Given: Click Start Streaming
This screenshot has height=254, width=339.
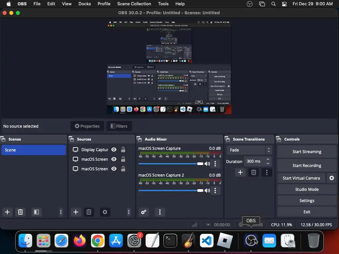Looking at the screenshot, I should point(307,151).
